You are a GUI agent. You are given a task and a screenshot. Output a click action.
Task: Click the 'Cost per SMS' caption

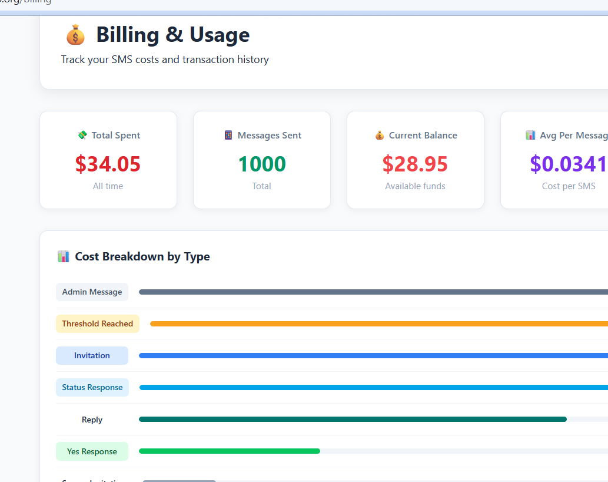[x=569, y=186]
